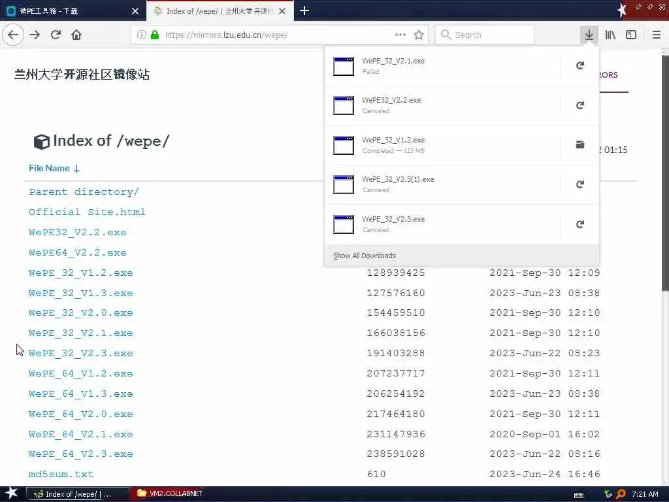669x502 pixels.
Task: Download WePE_64_V2.0.exe file
Action: 80,414
